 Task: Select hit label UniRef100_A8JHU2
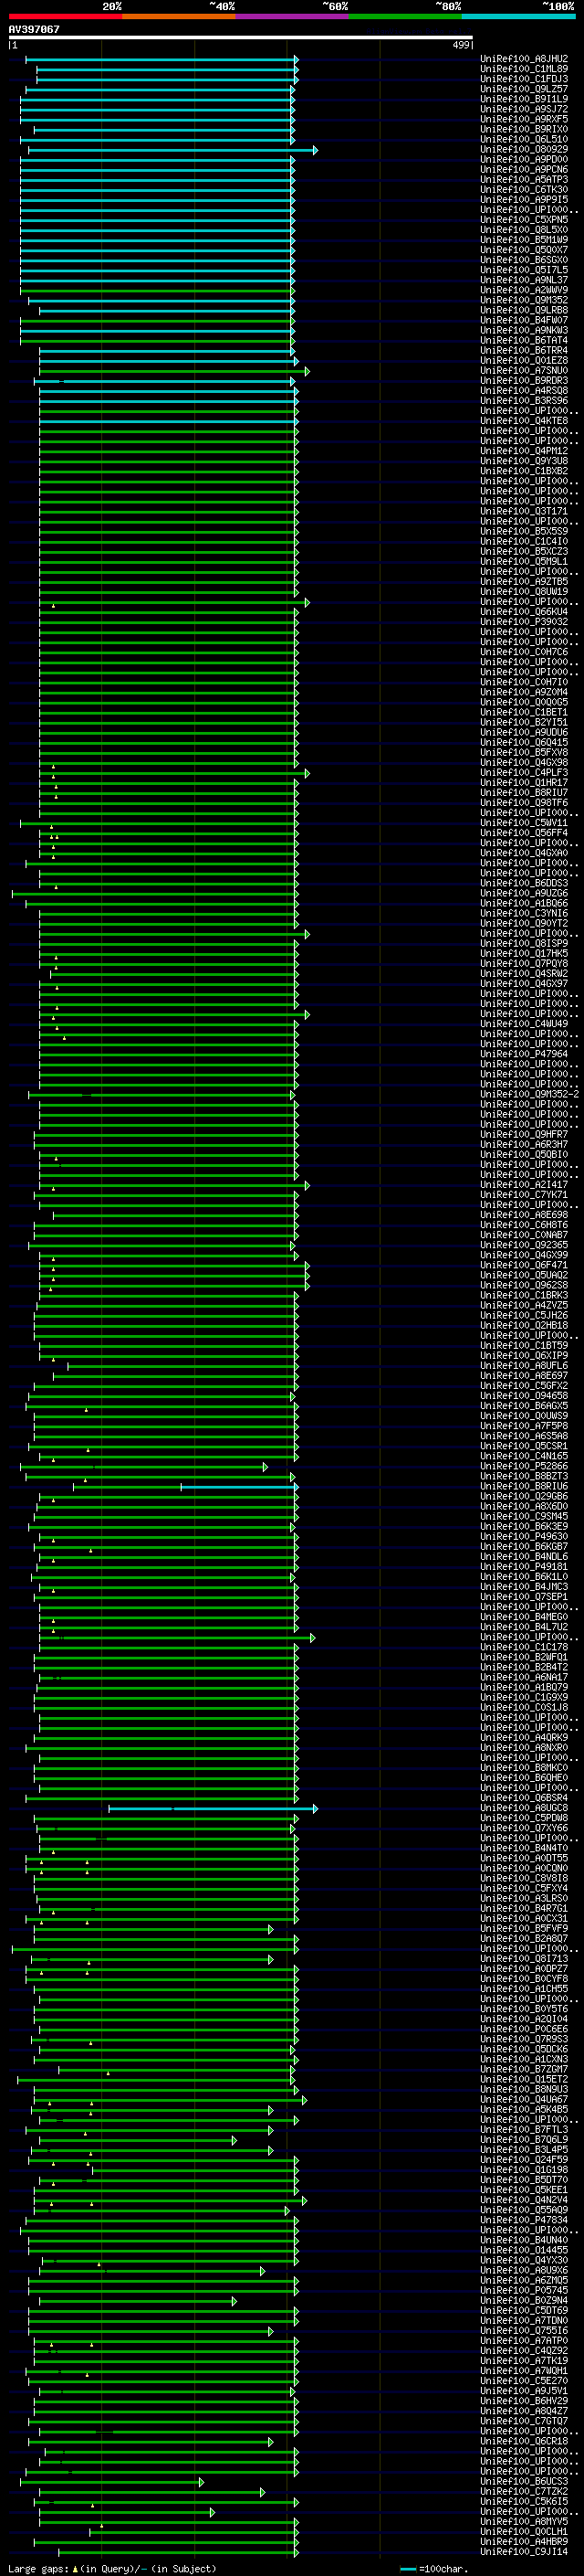[524, 59]
